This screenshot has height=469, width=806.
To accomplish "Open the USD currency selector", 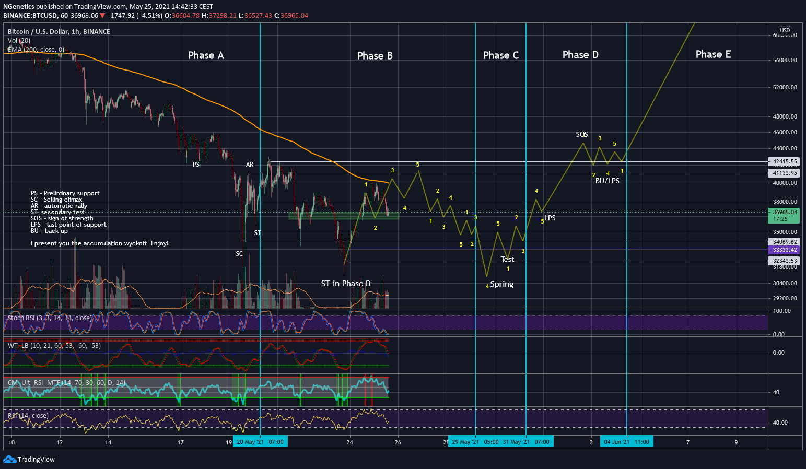I will (785, 30).
